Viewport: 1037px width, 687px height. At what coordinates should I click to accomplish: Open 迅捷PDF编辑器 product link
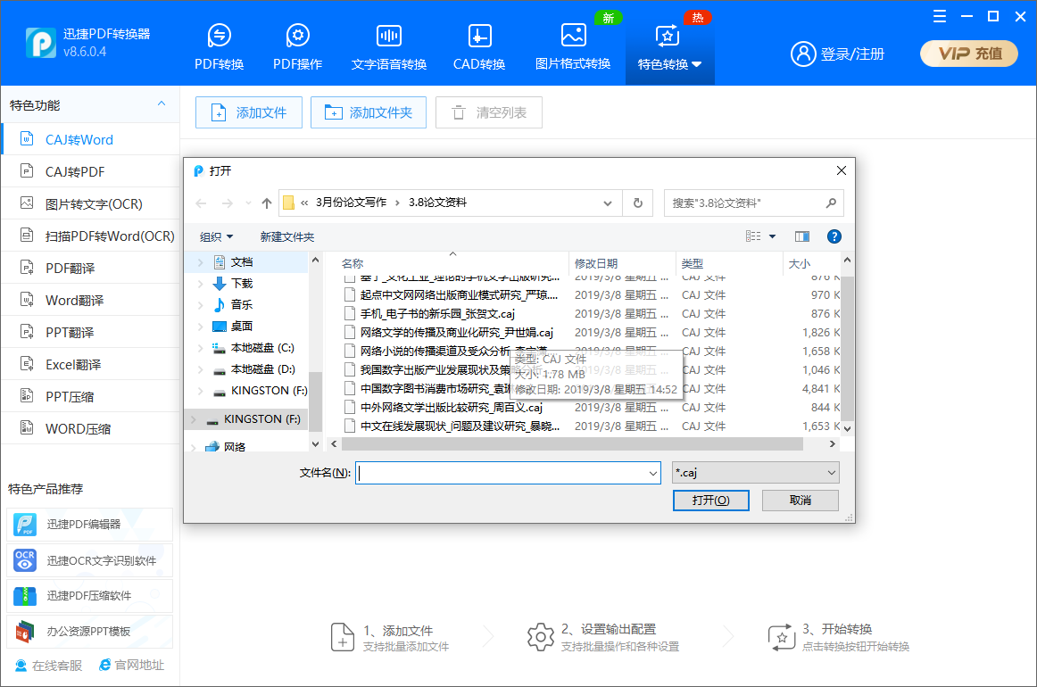coord(90,525)
